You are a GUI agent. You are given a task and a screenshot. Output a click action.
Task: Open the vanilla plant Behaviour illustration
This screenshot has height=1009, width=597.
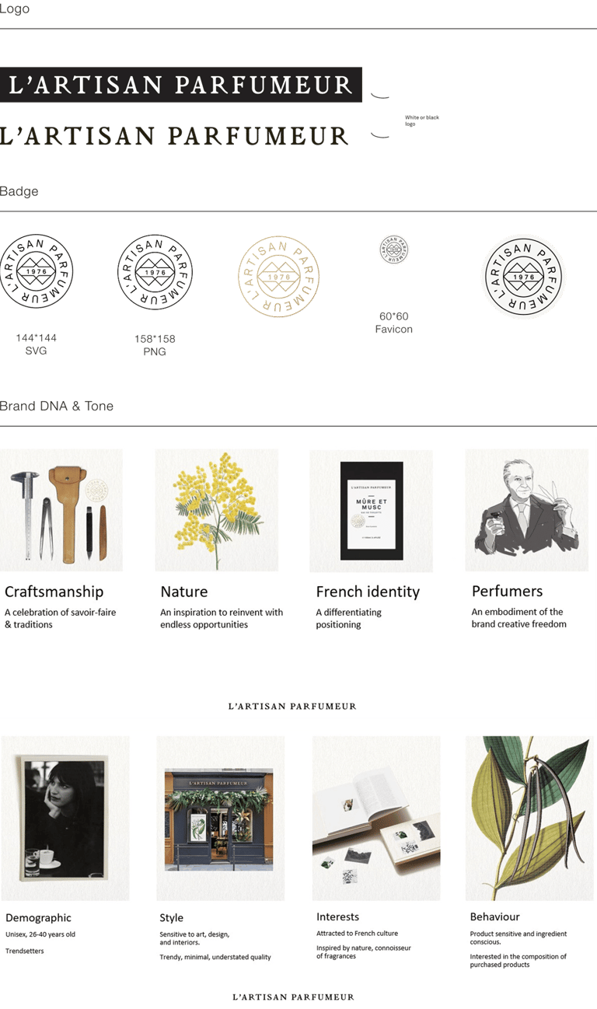pyautogui.click(x=529, y=819)
